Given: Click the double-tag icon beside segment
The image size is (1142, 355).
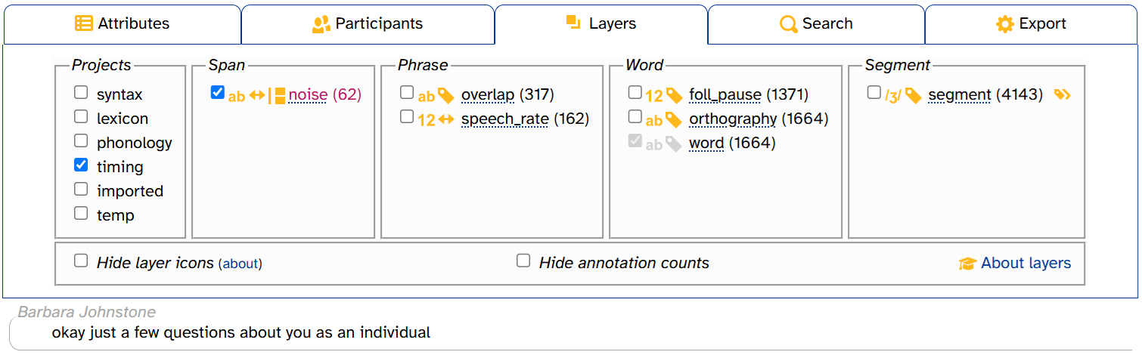Looking at the screenshot, I should (x=1063, y=94).
